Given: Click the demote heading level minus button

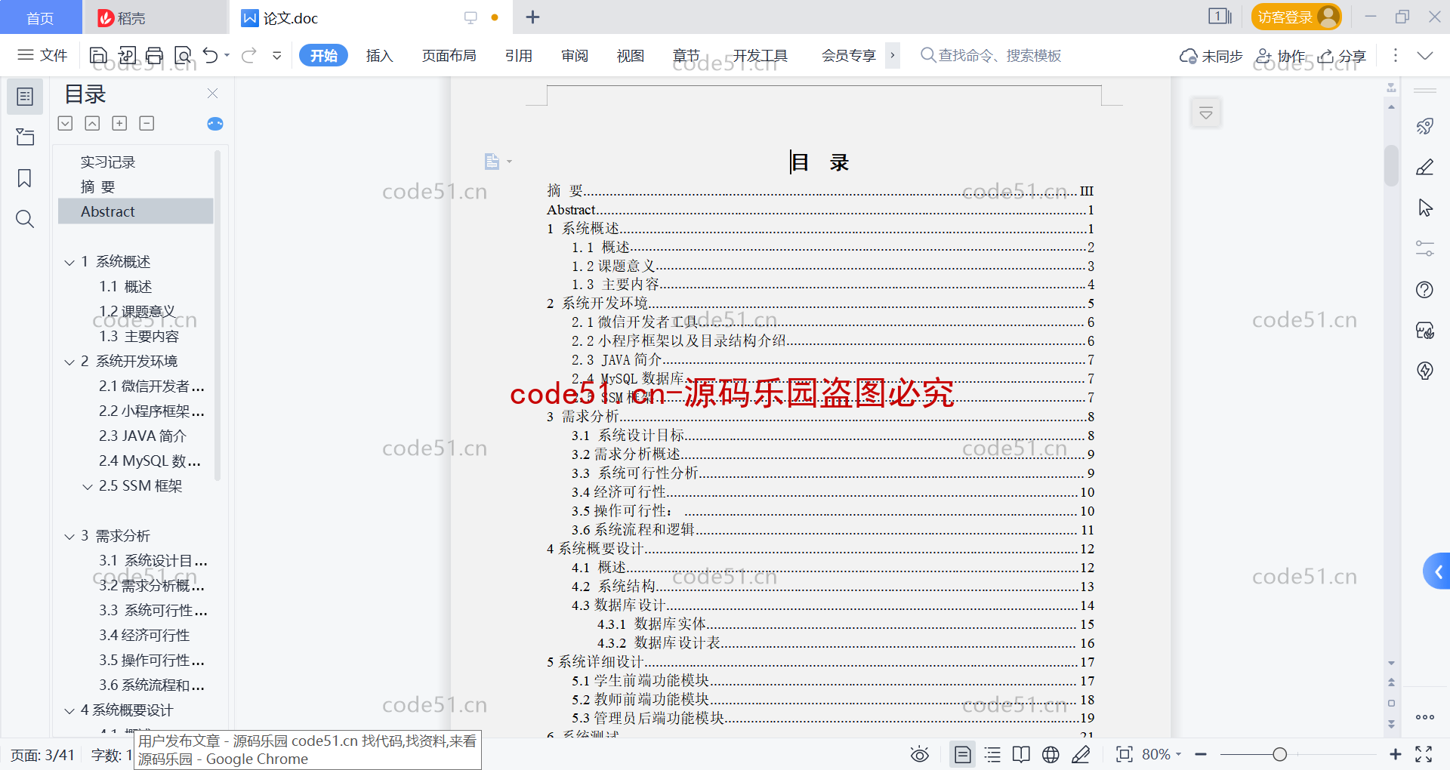Looking at the screenshot, I should click(x=147, y=123).
